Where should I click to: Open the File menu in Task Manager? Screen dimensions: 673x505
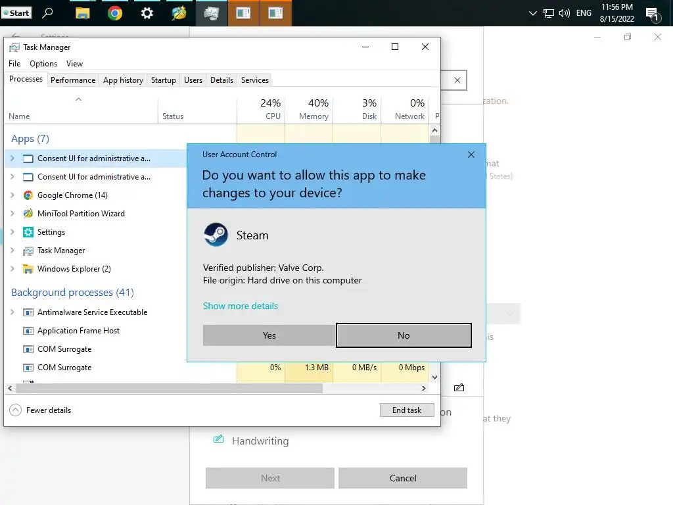[14, 64]
